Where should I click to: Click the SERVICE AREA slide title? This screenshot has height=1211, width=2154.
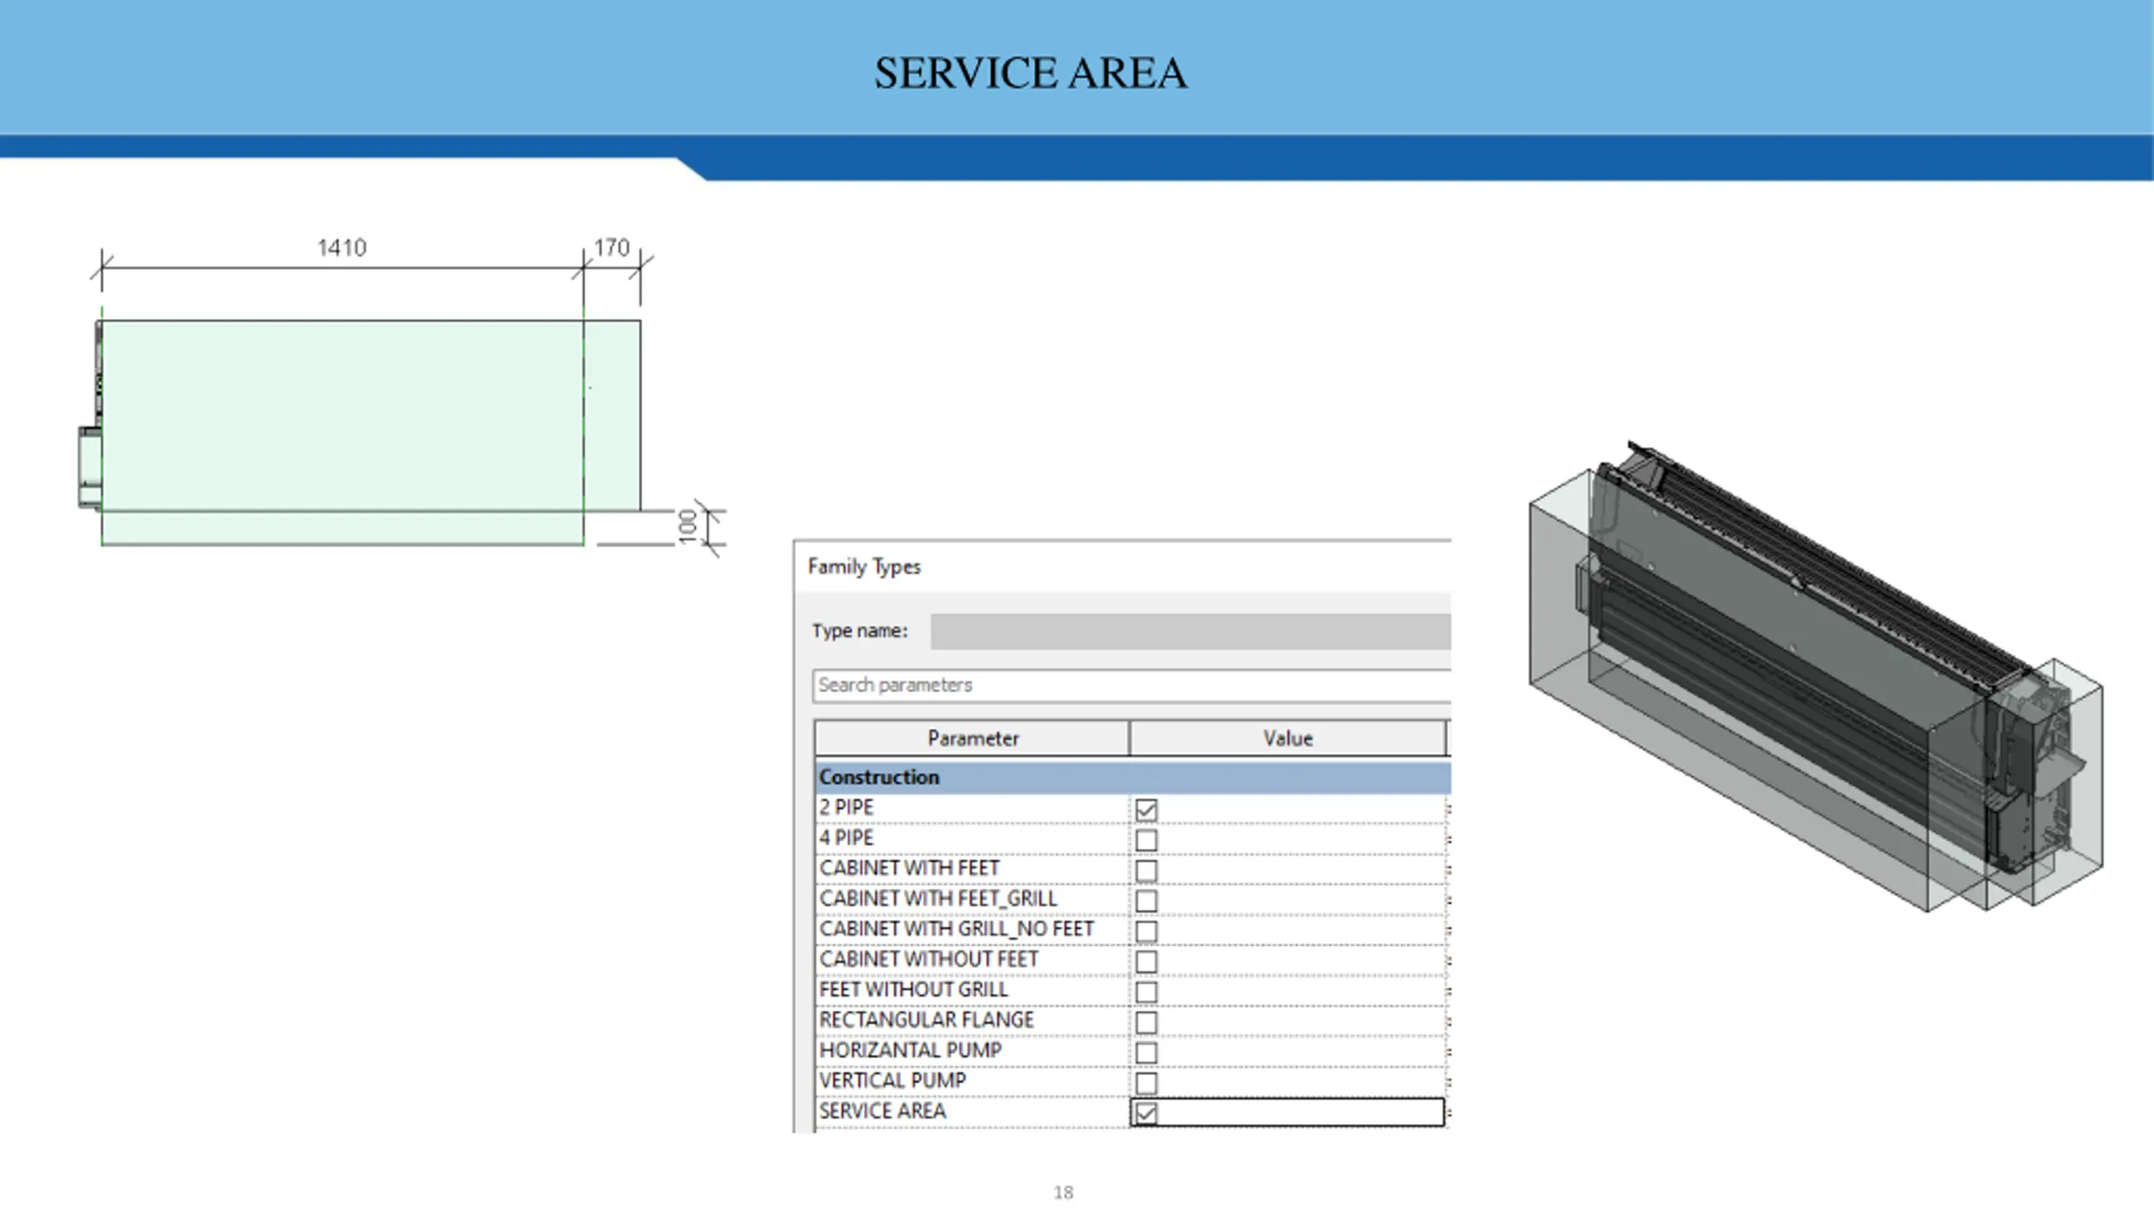coord(1030,73)
